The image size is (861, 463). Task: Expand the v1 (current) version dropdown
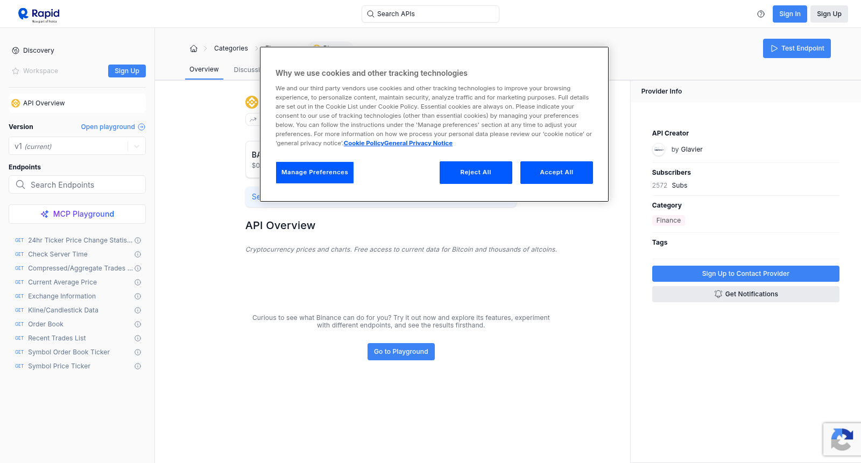pyautogui.click(x=77, y=146)
